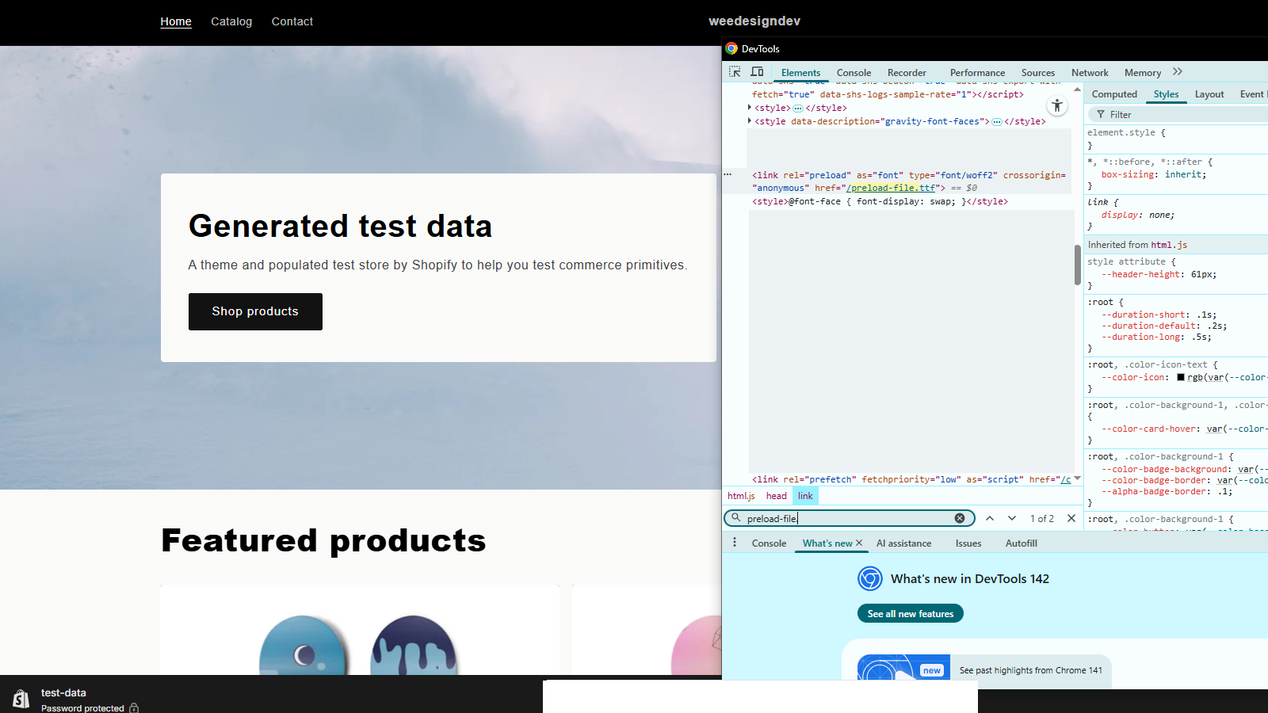
Task: Click the Shop products button
Action: [x=255, y=311]
